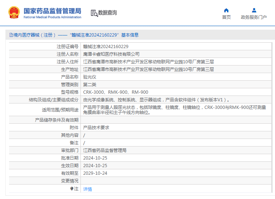Select registration number 赣械注准20242160229 cell
Screen dimensions: 275x199
pos(106,47)
